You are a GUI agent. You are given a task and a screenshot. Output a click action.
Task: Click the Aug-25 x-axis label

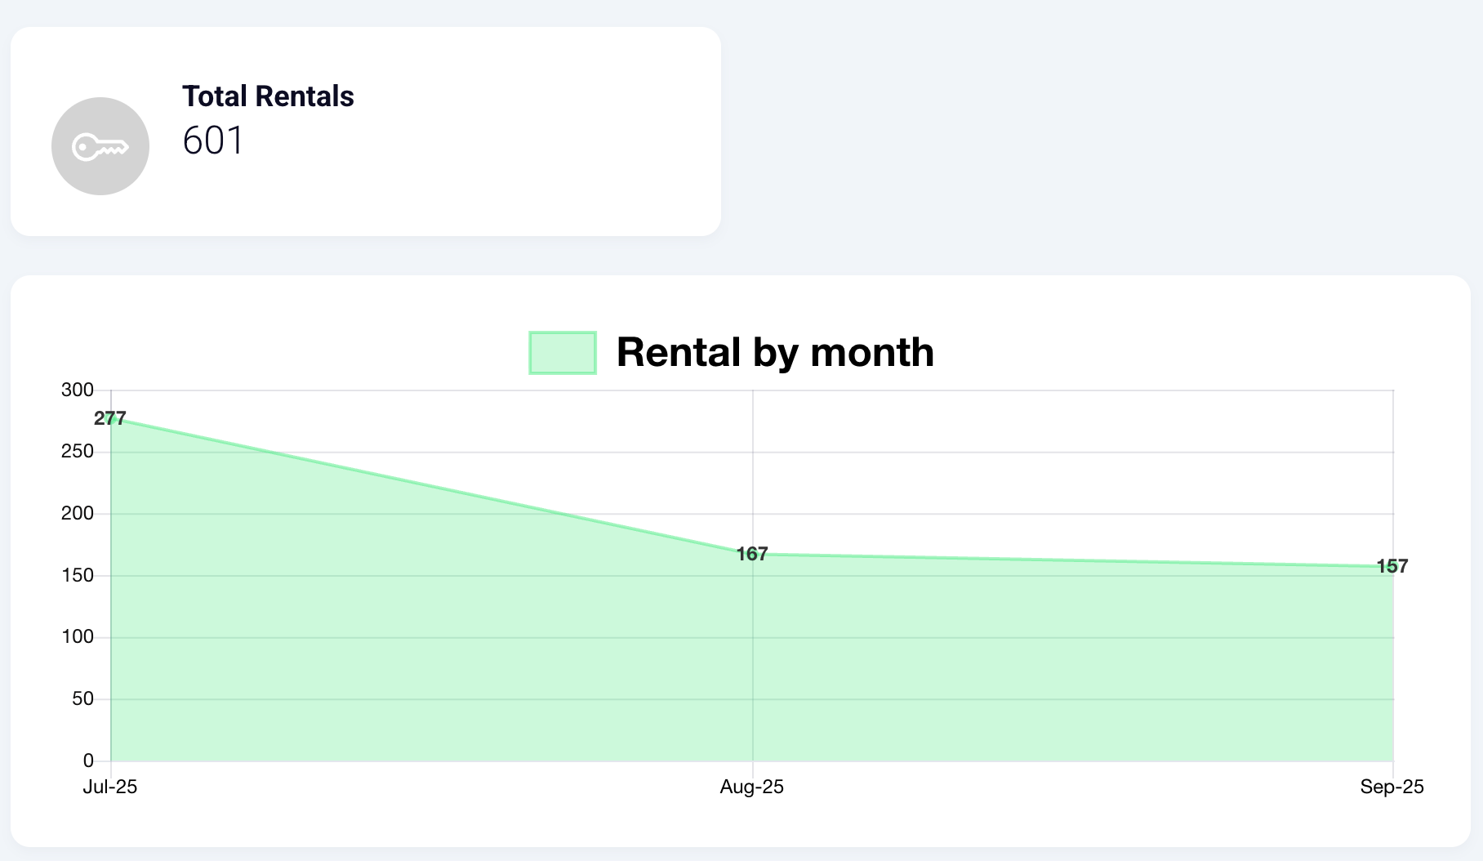pos(752,787)
